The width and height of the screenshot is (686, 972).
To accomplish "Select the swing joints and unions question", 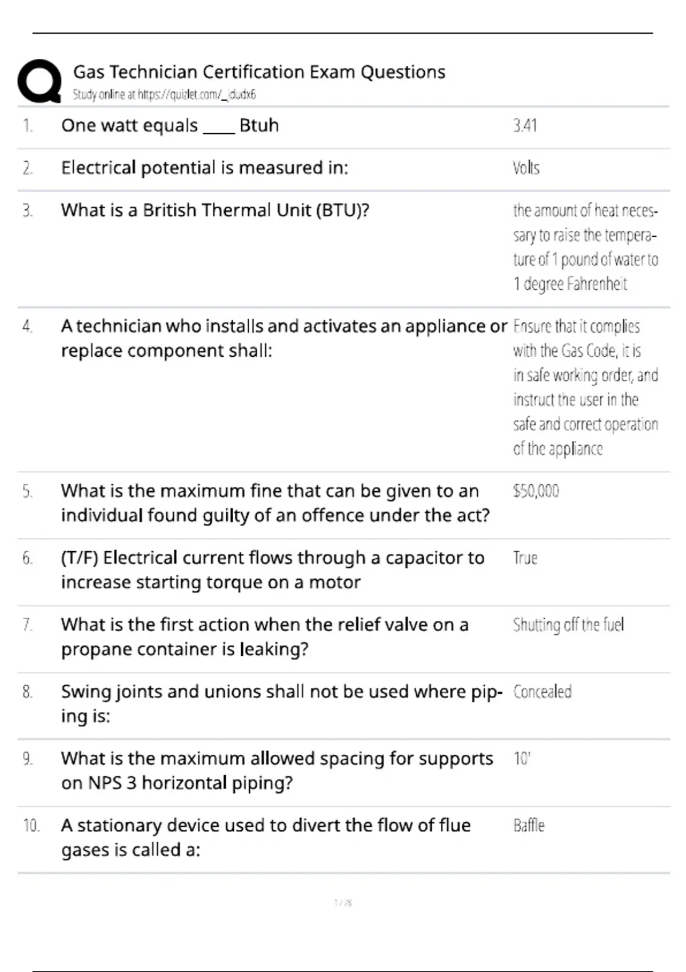I will pyautogui.click(x=282, y=704).
